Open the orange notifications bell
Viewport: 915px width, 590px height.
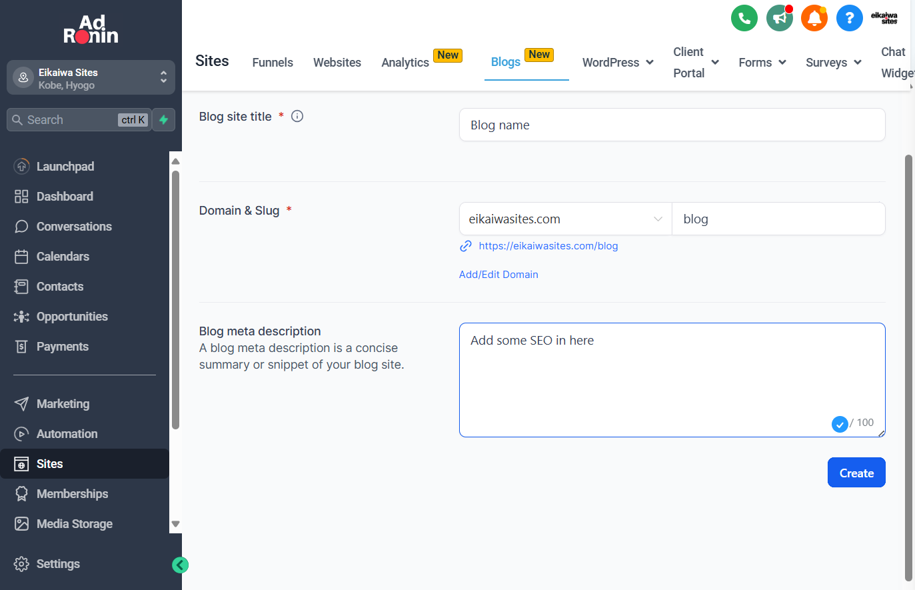(814, 18)
